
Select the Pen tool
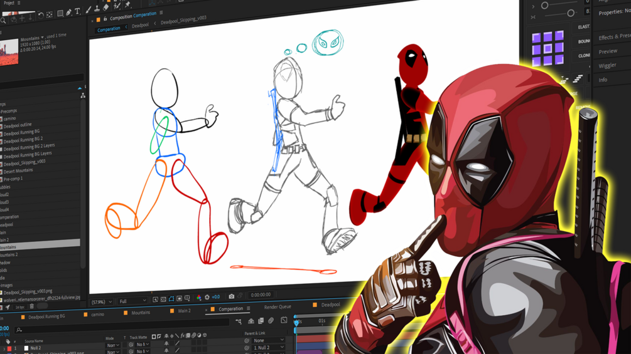(68, 13)
